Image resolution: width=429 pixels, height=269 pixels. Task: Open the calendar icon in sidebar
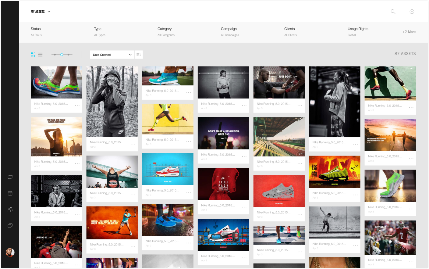tap(10, 193)
